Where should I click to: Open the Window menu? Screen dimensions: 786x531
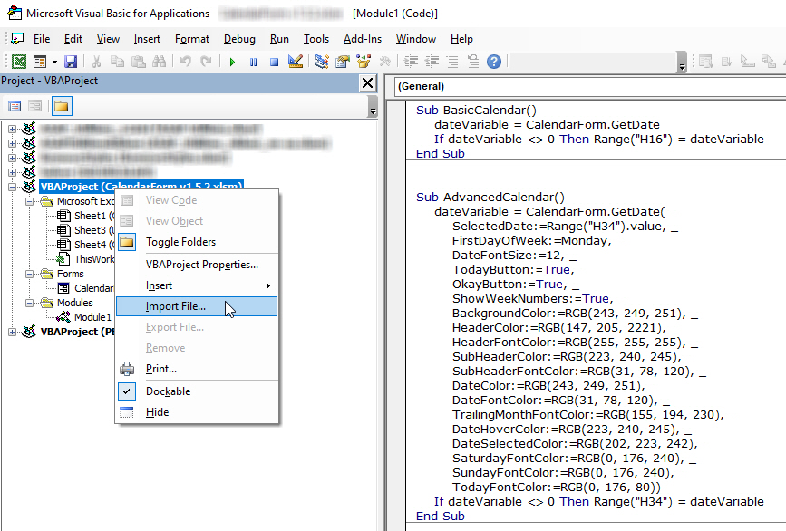[416, 39]
